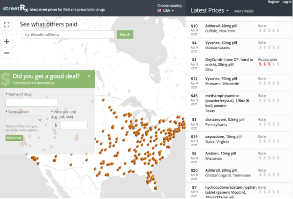Zoom in on the map

(6, 41)
